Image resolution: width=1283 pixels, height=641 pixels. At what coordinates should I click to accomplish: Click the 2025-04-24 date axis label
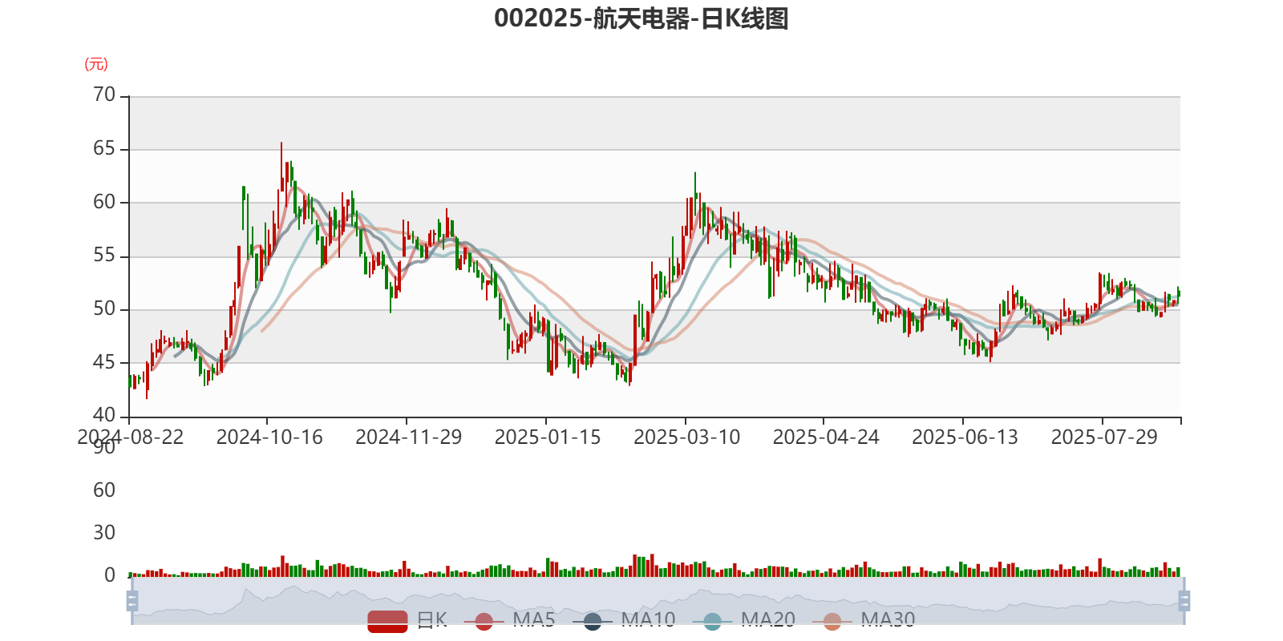tap(826, 437)
